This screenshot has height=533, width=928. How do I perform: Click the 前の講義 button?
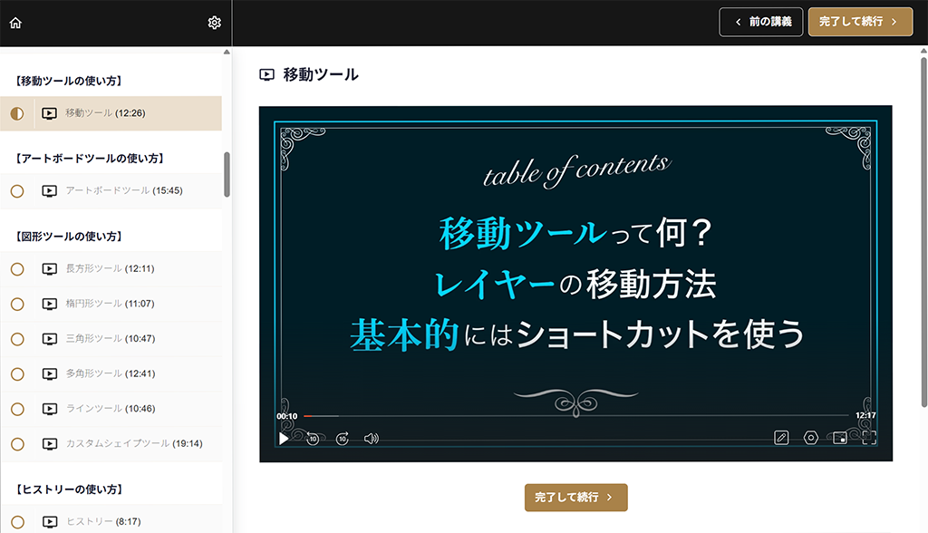click(761, 22)
